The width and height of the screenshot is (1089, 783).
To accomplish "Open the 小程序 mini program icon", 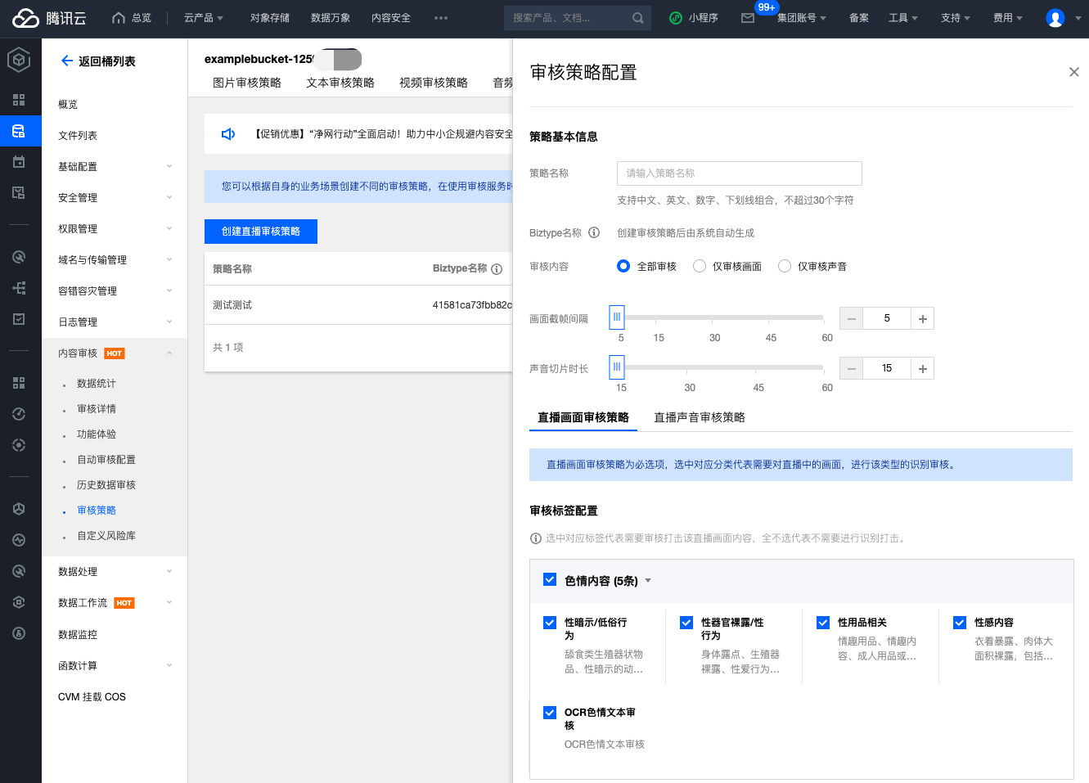I will click(676, 18).
